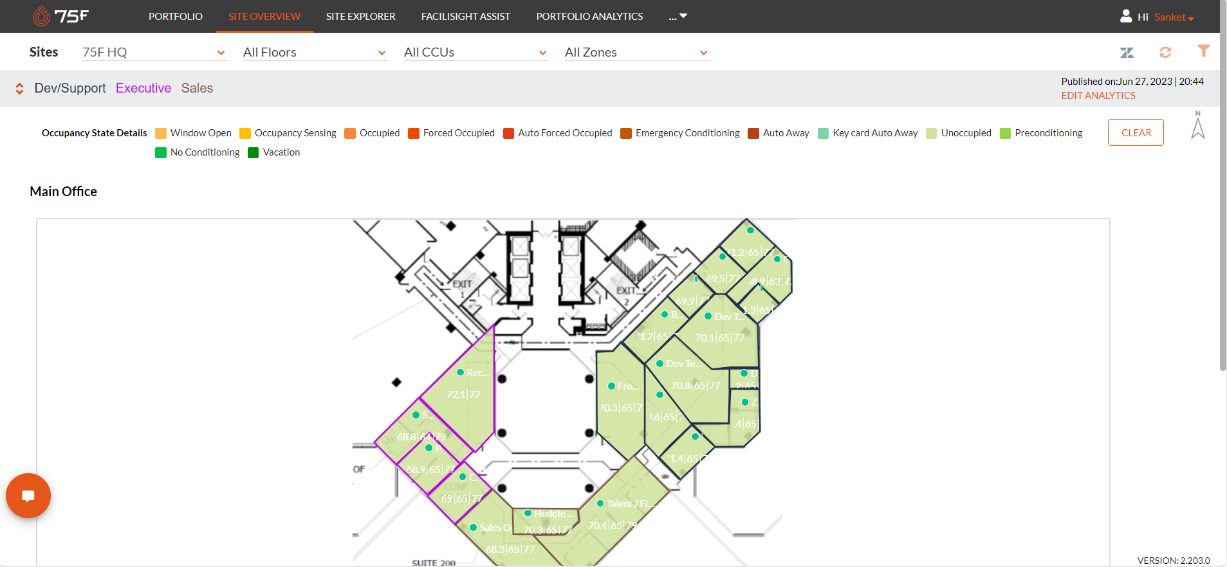
Task: Click the Emergency Conditioning swatch
Action: tap(626, 133)
